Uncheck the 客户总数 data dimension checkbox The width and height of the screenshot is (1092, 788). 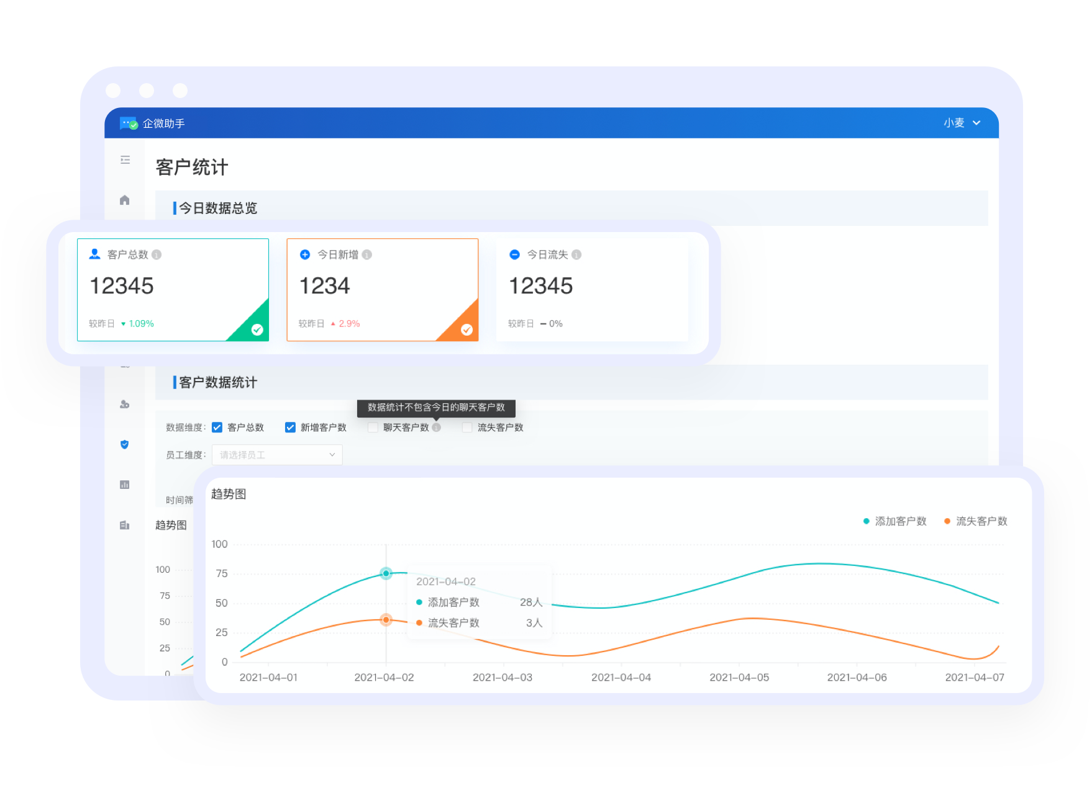[217, 428]
